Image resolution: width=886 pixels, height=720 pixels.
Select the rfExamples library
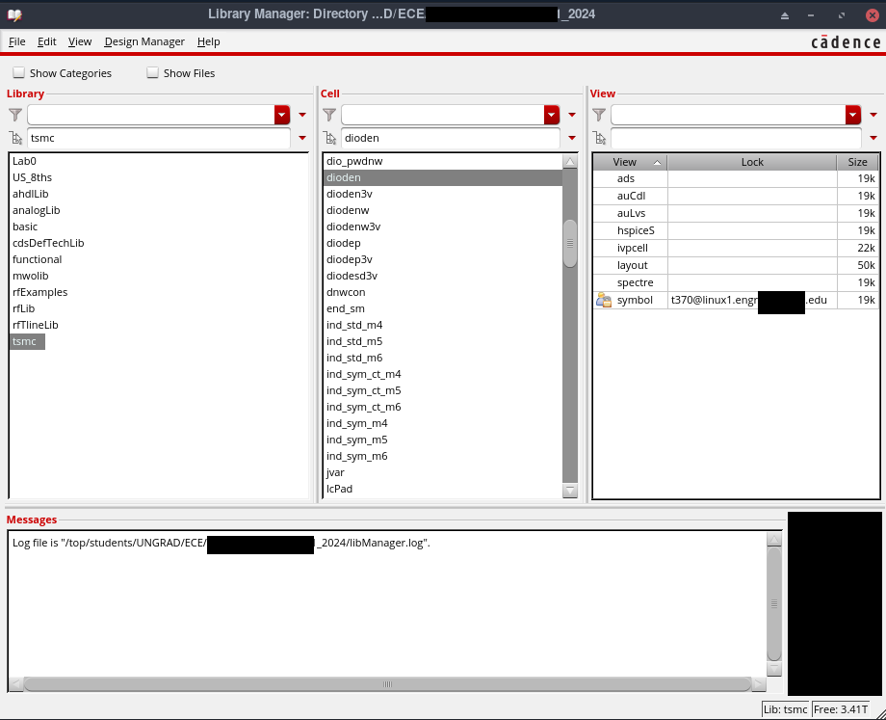tap(40, 292)
